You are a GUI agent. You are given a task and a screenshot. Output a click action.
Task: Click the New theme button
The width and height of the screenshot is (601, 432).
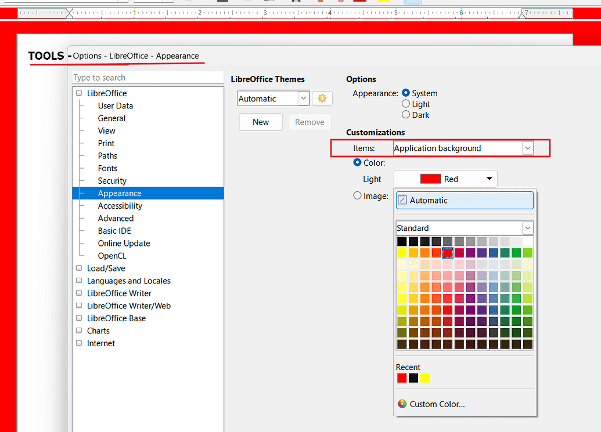point(260,122)
